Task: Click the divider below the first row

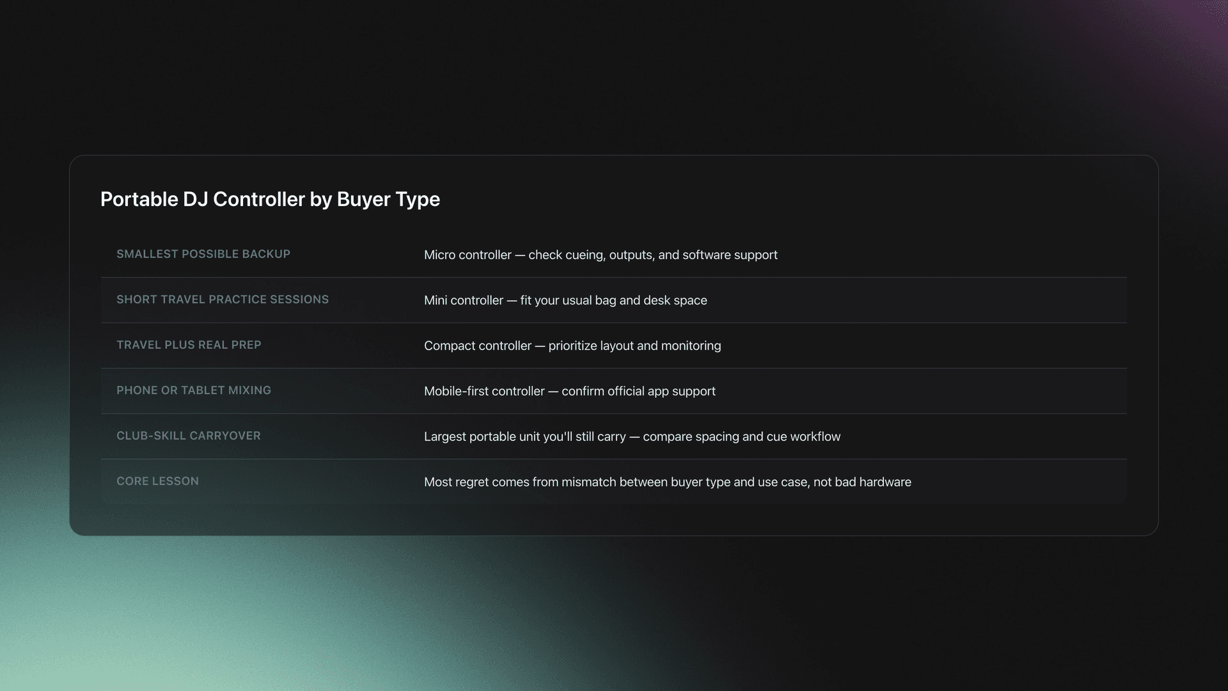Action: pos(613,278)
